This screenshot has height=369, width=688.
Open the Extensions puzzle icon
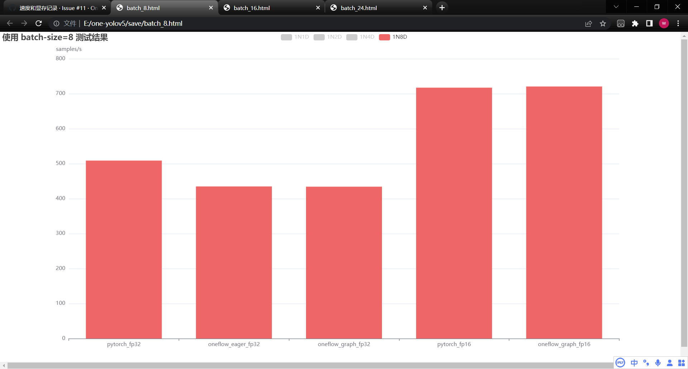[x=635, y=23]
